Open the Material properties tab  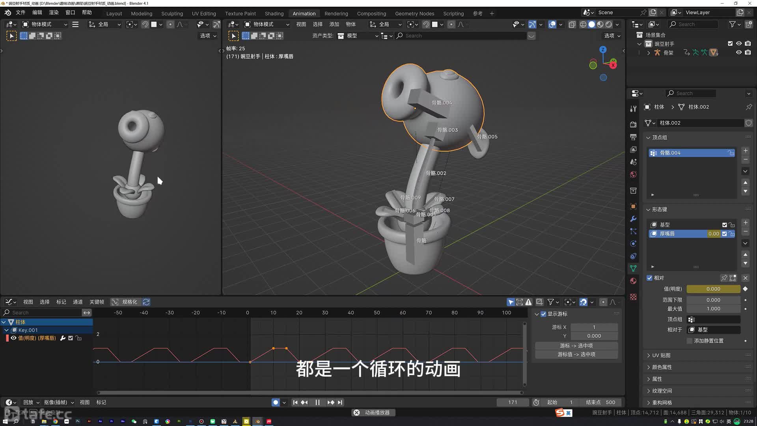point(633,281)
